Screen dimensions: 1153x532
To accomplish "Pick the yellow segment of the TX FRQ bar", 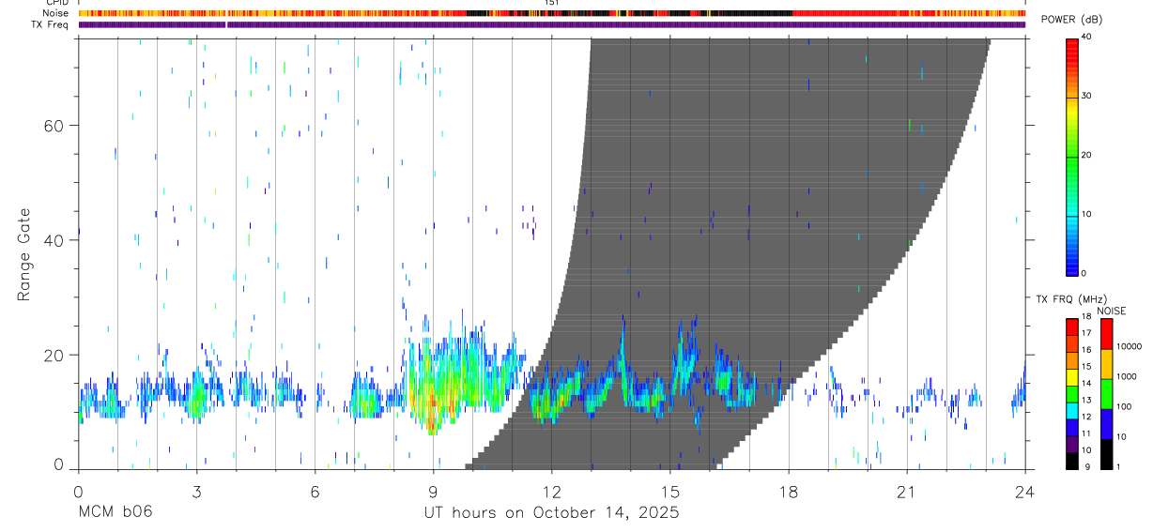I will [1072, 376].
